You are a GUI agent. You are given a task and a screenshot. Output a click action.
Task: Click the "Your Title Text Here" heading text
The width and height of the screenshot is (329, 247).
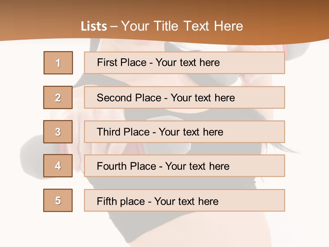tap(182, 26)
